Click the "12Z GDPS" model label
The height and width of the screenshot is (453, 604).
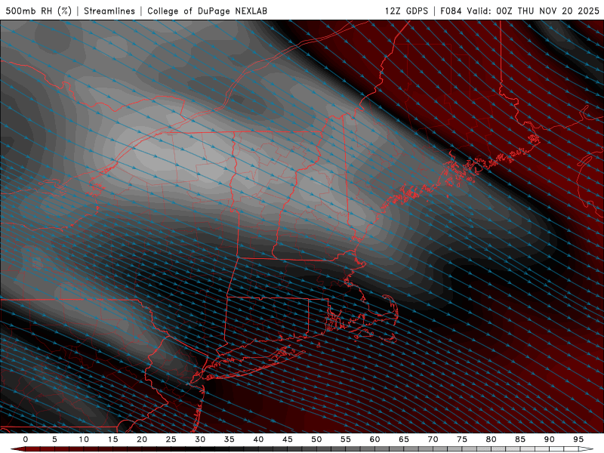(x=406, y=11)
